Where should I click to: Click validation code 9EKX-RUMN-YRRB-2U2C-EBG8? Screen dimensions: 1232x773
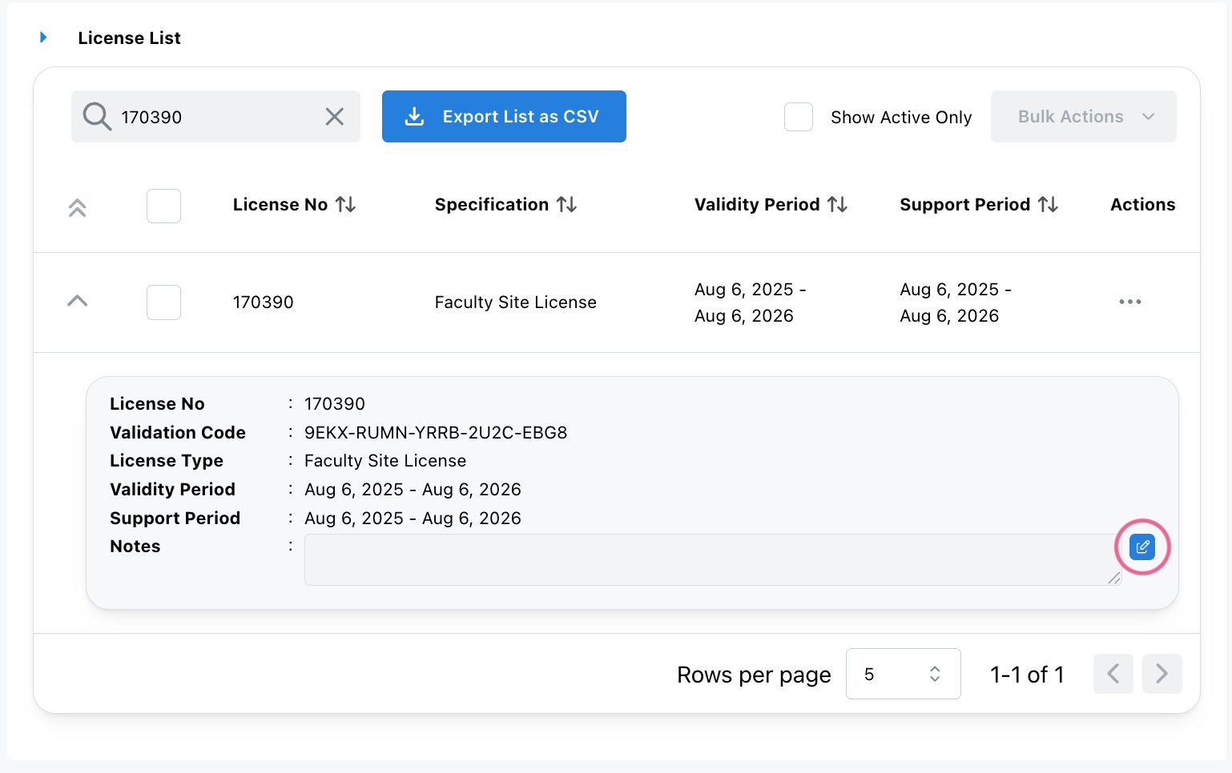click(x=436, y=433)
